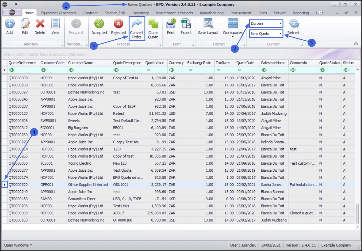The image size is (362, 251).
Task: Open the Procurement ribbon tab
Action: (241, 13)
